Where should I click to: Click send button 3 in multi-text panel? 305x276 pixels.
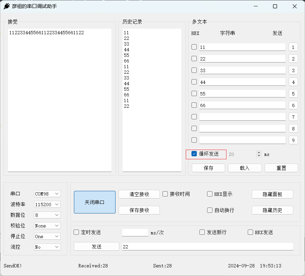293,70
